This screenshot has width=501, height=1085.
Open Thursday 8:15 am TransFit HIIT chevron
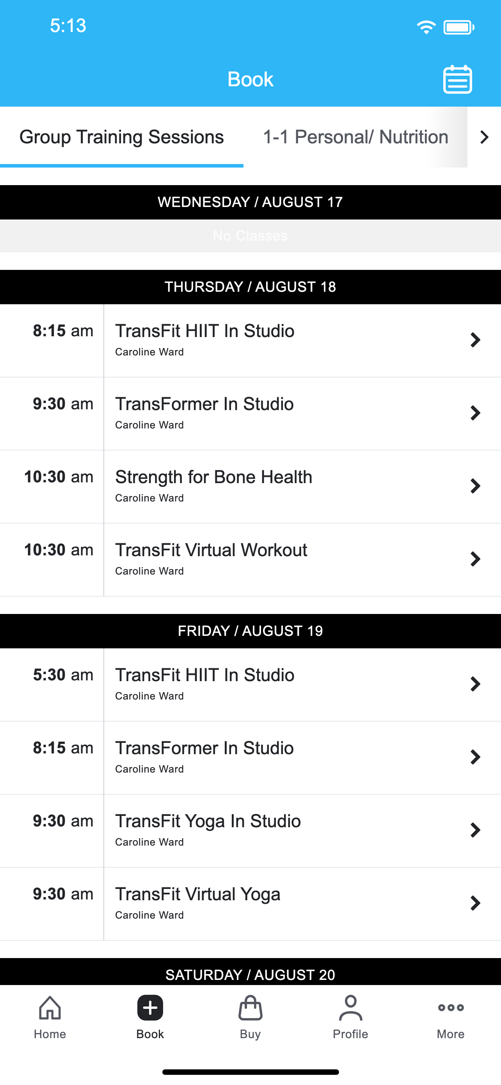475,340
